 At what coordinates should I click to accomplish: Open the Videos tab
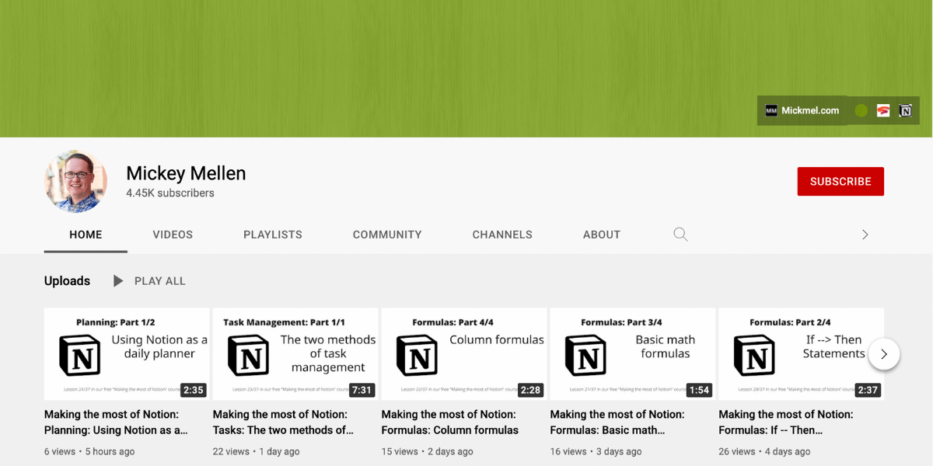click(173, 235)
